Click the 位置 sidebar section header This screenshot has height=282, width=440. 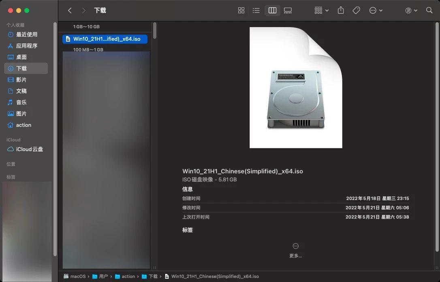(11, 164)
